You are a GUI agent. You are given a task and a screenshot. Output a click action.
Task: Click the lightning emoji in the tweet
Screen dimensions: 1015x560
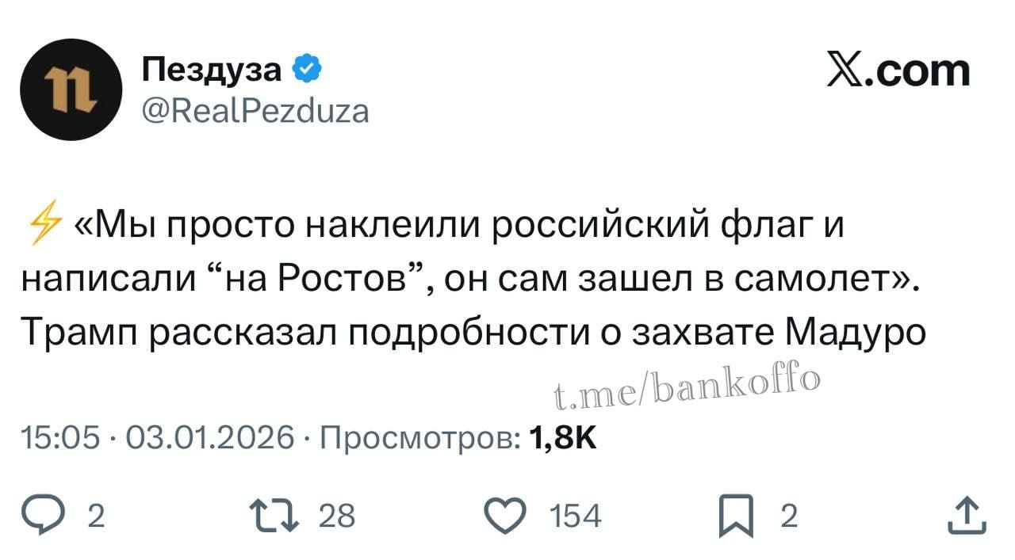click(42, 224)
